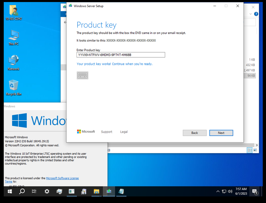The width and height of the screenshot is (266, 203).
Task: Open the network tray icon
Action: coord(224,192)
